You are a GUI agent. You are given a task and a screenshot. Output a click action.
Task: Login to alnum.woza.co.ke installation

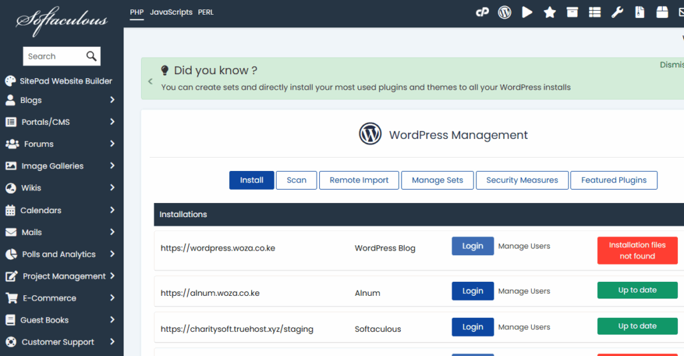click(x=473, y=291)
